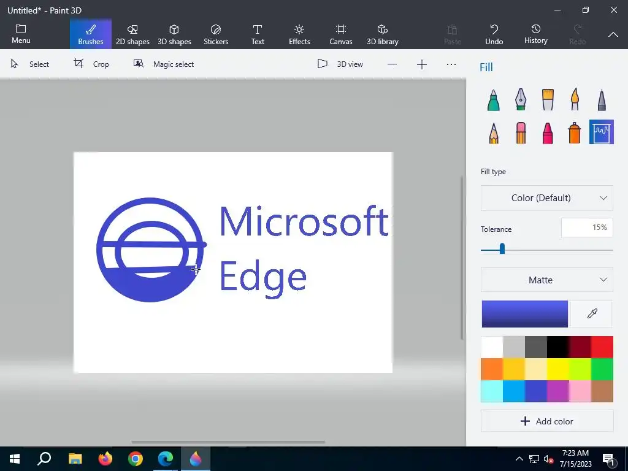Choose the red color swatch
628x471 pixels.
point(602,347)
